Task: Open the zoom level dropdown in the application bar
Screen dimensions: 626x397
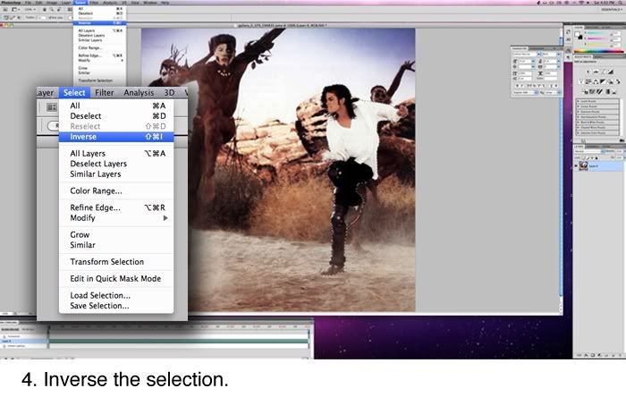Action: point(30,10)
